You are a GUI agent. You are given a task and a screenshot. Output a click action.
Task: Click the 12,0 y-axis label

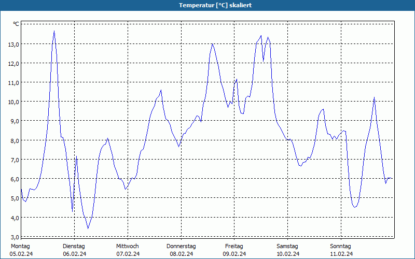click(x=13, y=64)
